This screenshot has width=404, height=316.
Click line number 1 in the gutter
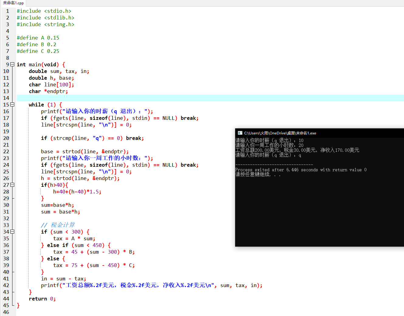pos(8,11)
